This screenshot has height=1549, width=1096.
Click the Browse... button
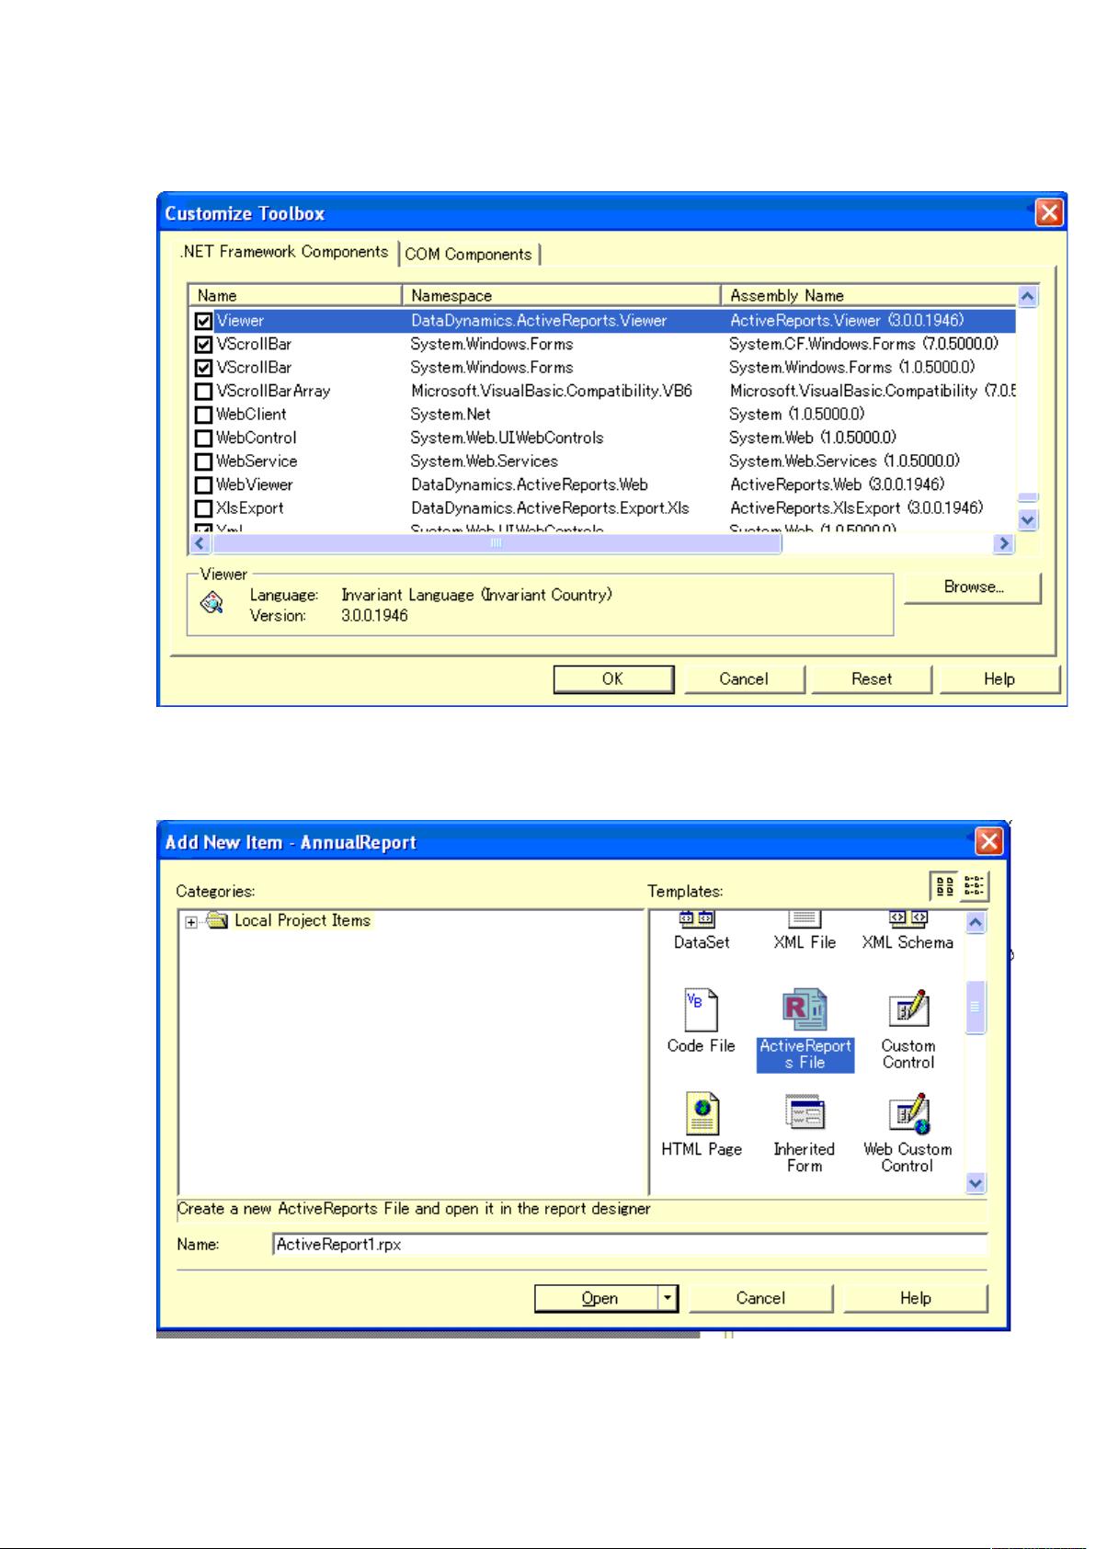(x=973, y=587)
